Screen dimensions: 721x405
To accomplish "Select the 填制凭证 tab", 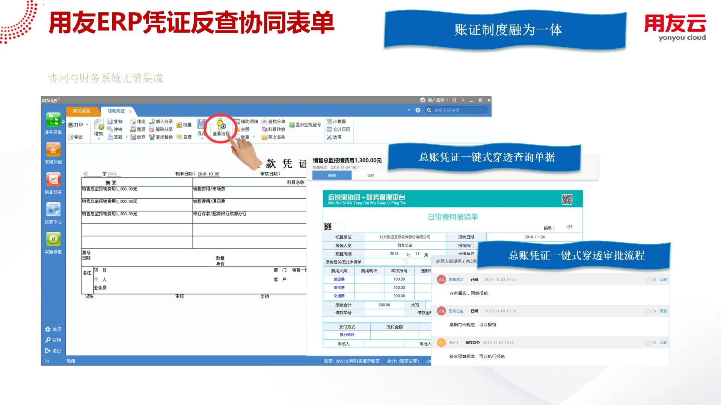I will pos(116,111).
